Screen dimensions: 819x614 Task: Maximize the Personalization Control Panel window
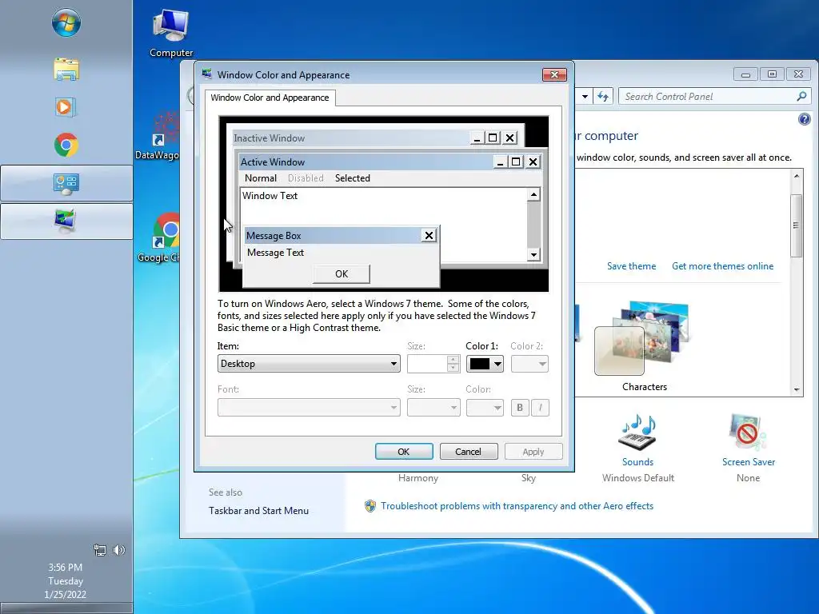coord(772,74)
